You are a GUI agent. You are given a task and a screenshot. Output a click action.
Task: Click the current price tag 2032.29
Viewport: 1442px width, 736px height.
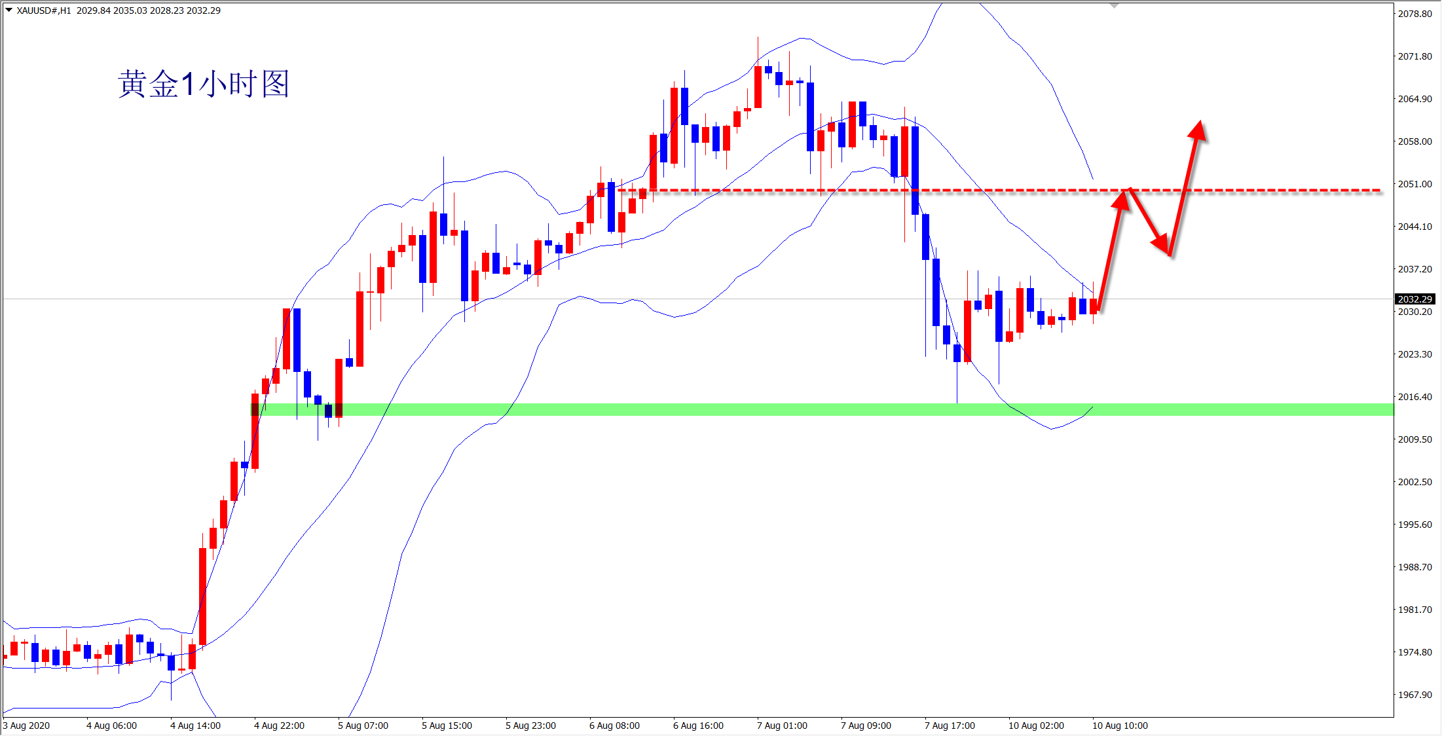pos(1414,299)
